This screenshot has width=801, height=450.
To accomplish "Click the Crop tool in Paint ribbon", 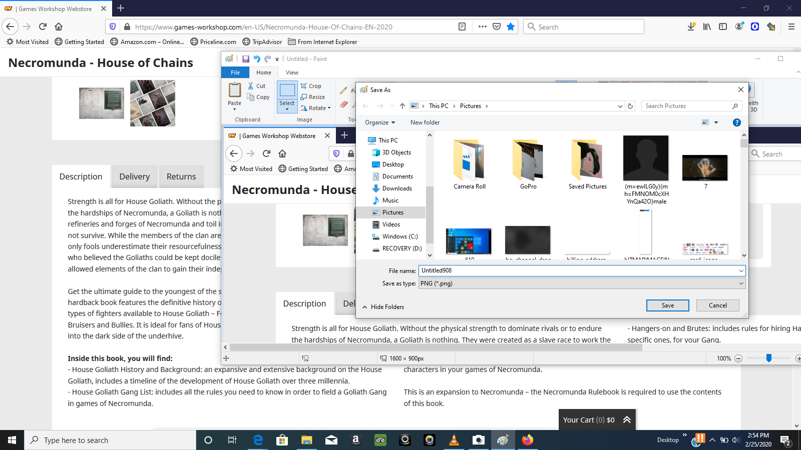I will coord(311,86).
